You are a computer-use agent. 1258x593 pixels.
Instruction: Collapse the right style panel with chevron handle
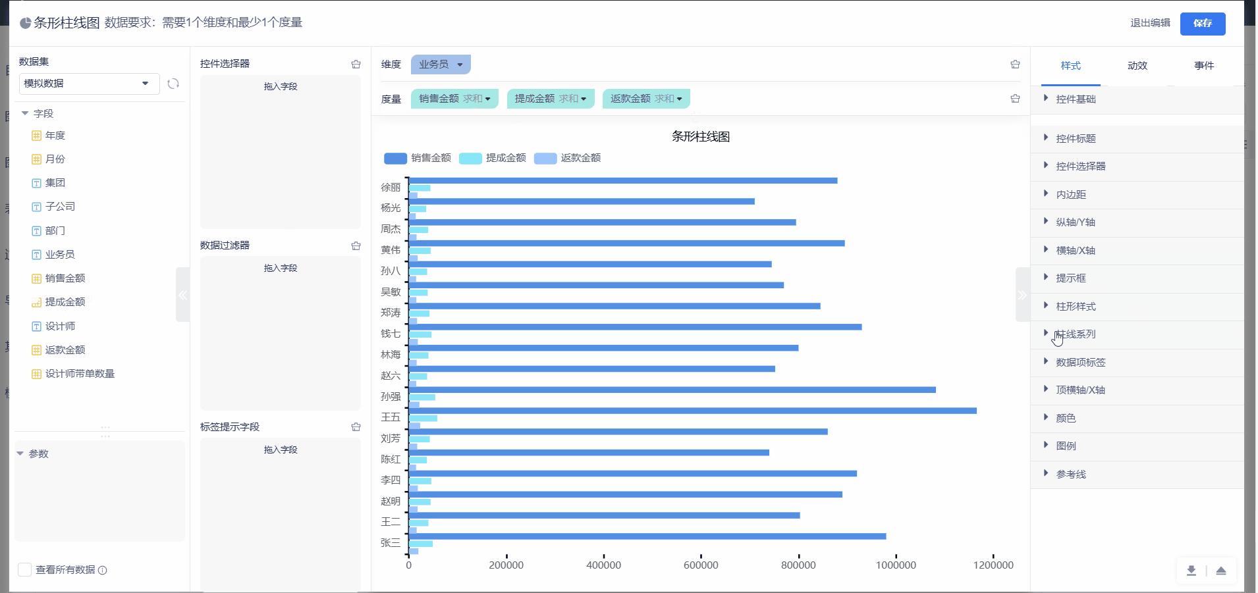1022,295
